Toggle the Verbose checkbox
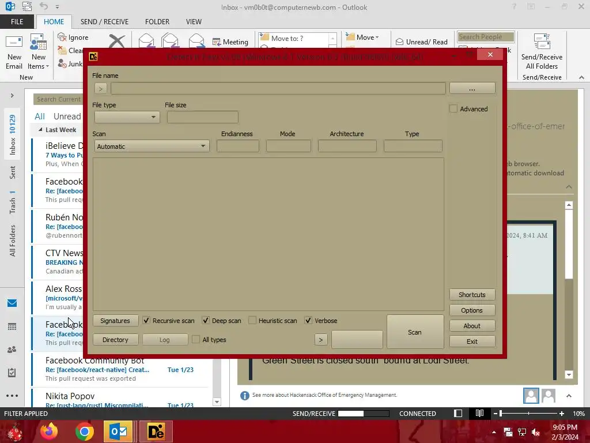The image size is (590, 443). [x=308, y=321]
